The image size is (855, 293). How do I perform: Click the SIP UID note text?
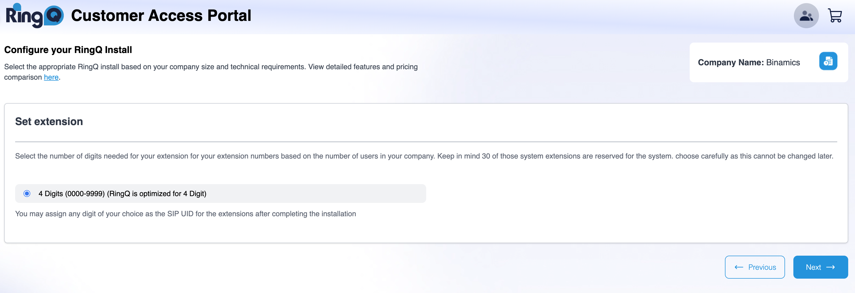point(185,214)
